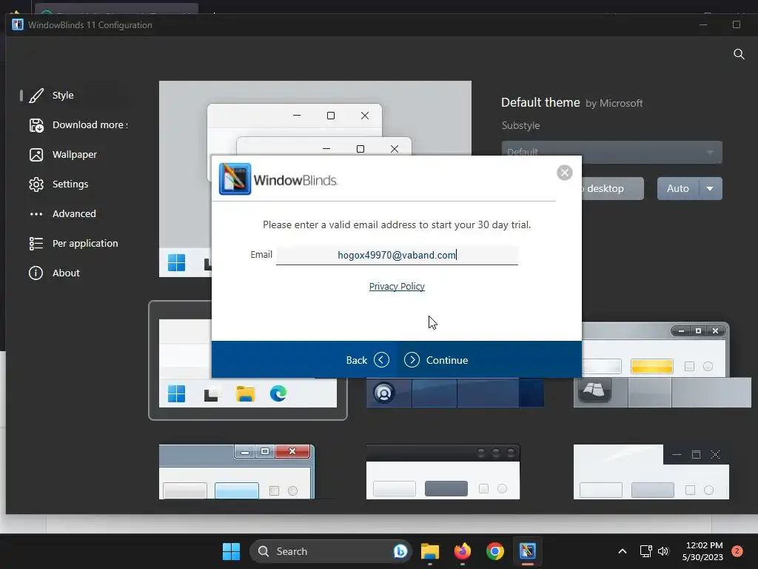Screen dimensions: 758x569
Task: Click the Advanced three-dots icon
Action: point(36,214)
